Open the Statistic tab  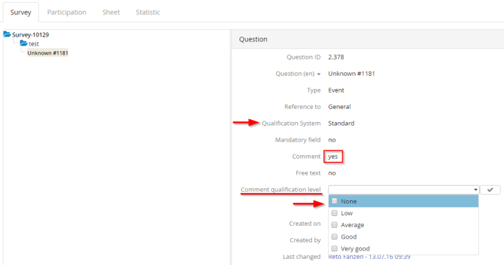coord(148,12)
